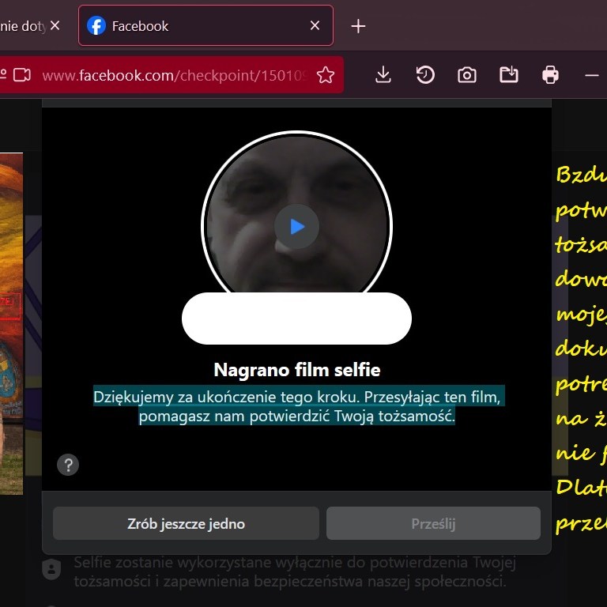607x607 pixels.
Task: Click the highlighted "Dziękujemy za ukończenie" text
Action: 297,405
